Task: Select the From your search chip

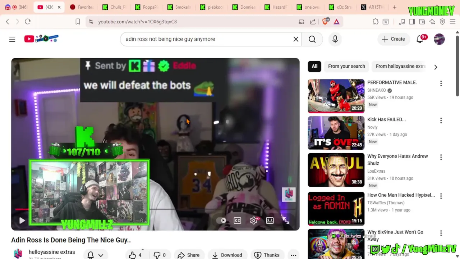Action: point(346,66)
